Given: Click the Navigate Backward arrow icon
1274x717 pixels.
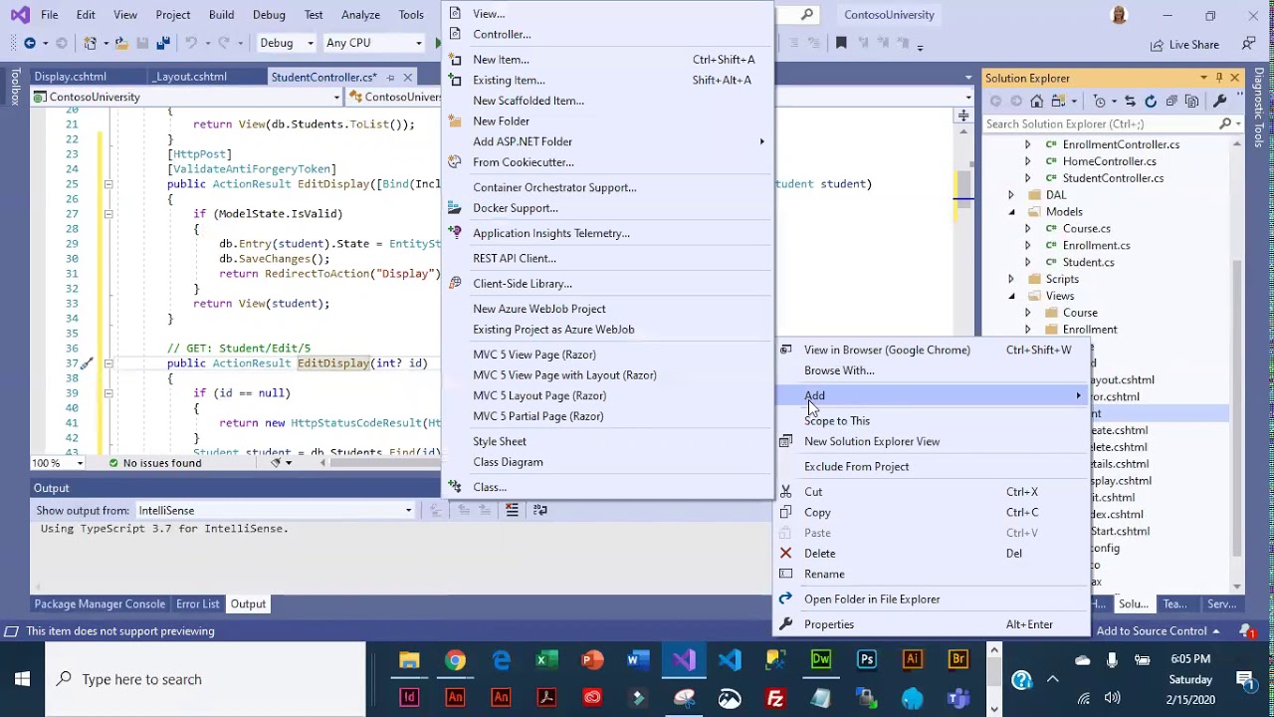Looking at the screenshot, I should tap(30, 43).
